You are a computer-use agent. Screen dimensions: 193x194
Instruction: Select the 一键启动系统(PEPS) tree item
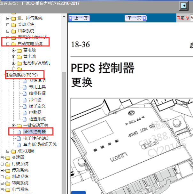pos(19,75)
